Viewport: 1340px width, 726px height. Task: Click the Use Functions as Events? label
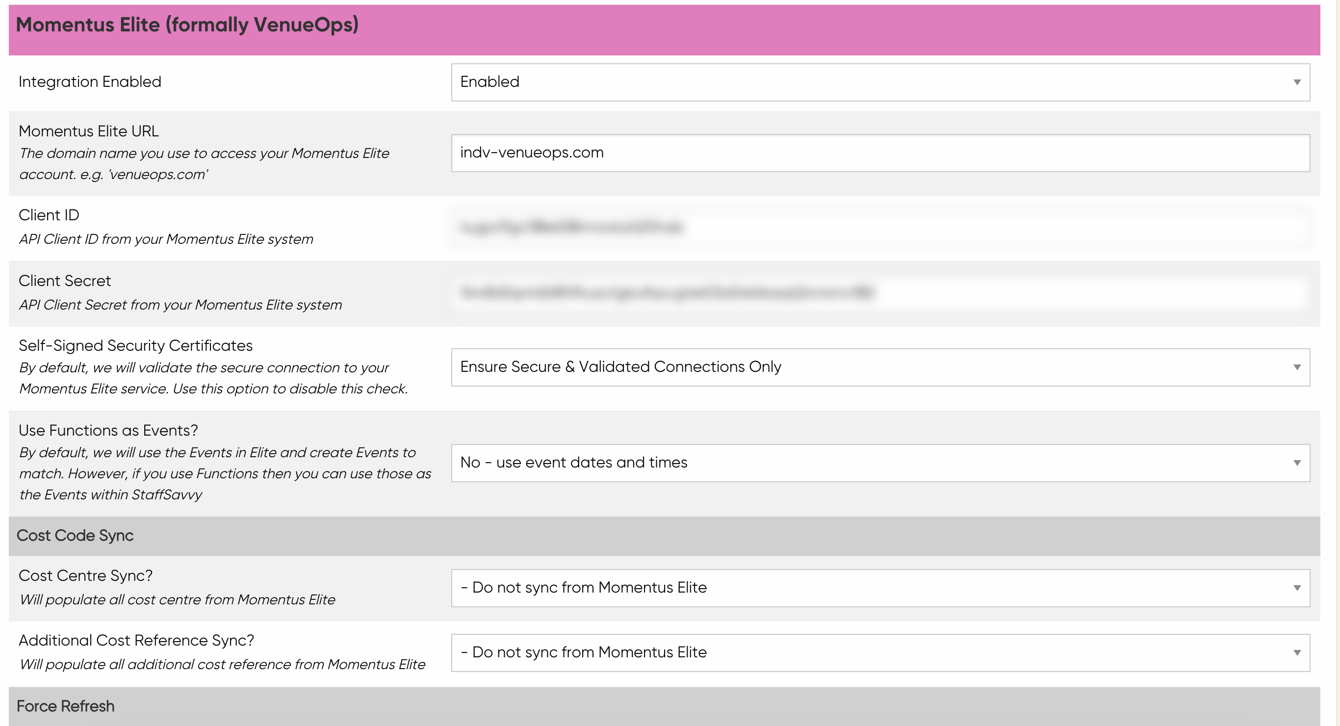(108, 431)
